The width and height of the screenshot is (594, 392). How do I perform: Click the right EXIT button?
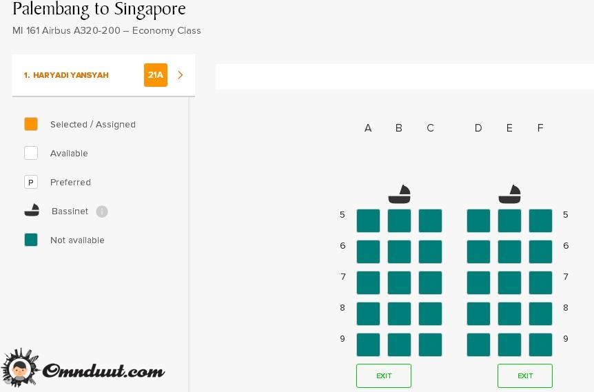point(525,375)
